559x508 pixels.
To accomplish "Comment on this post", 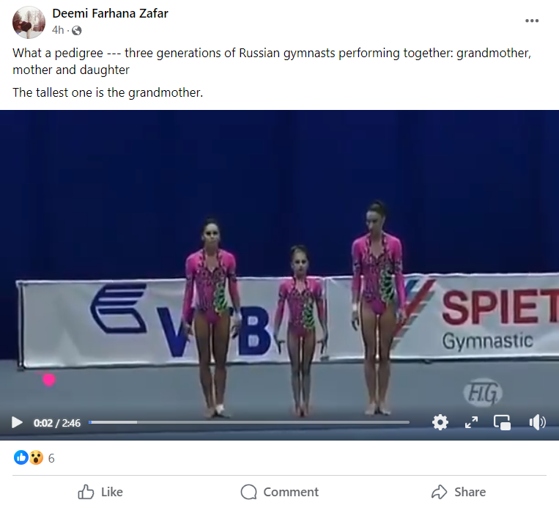I will (280, 492).
